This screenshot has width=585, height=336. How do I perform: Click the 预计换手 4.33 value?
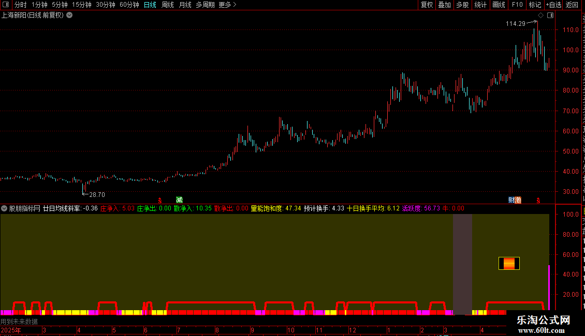pyautogui.click(x=324, y=209)
